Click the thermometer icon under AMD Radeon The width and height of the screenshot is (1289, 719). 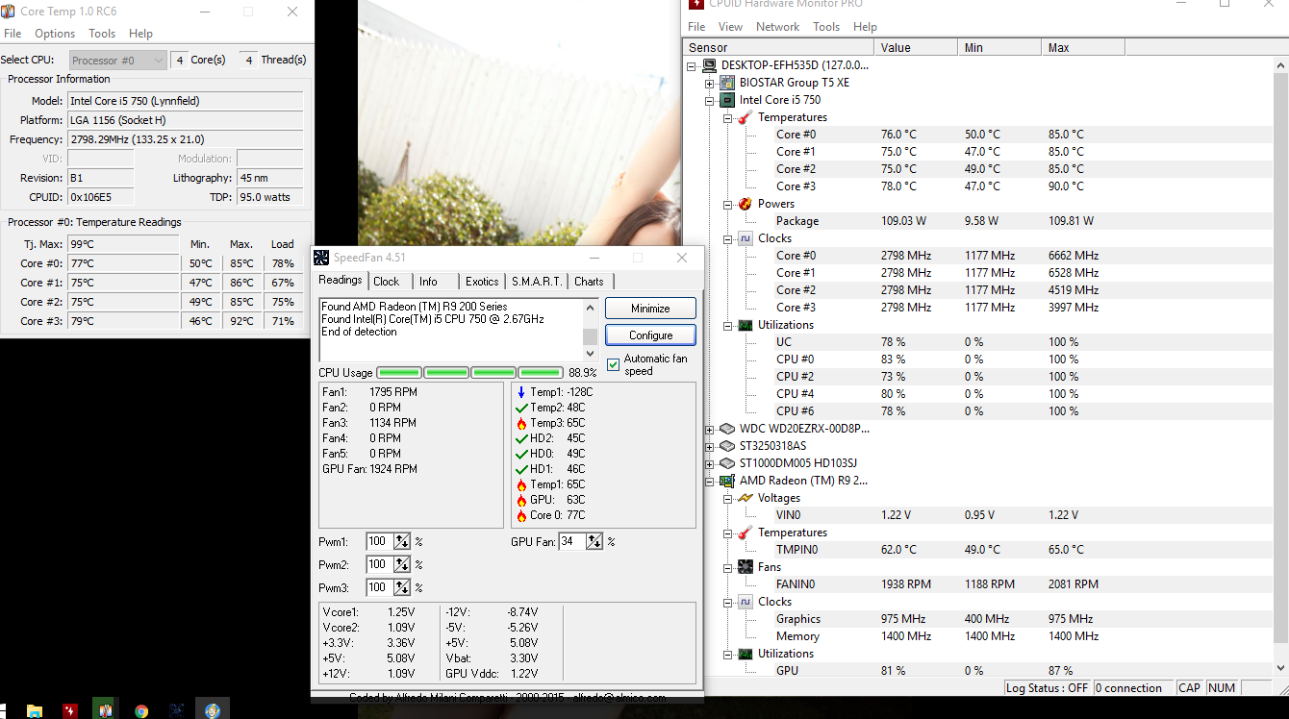[x=746, y=533]
